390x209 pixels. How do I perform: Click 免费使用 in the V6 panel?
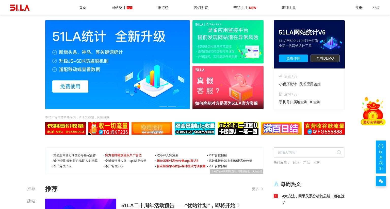(x=293, y=58)
